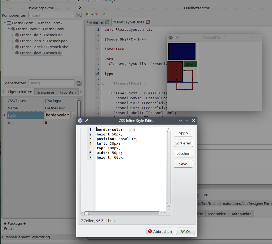Focus the Komponenten filter field
The image size is (272, 244).
51,15
